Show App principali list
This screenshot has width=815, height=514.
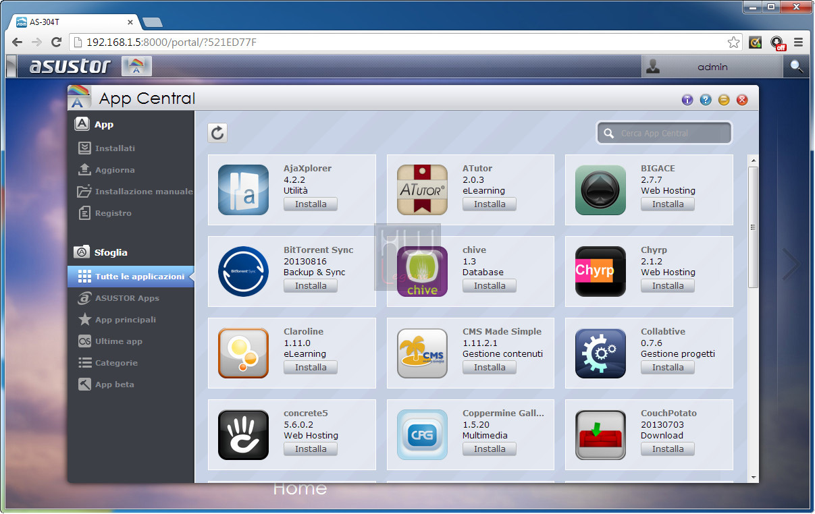(117, 320)
